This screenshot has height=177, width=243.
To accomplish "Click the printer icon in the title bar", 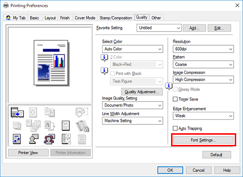I will coord(6,5).
